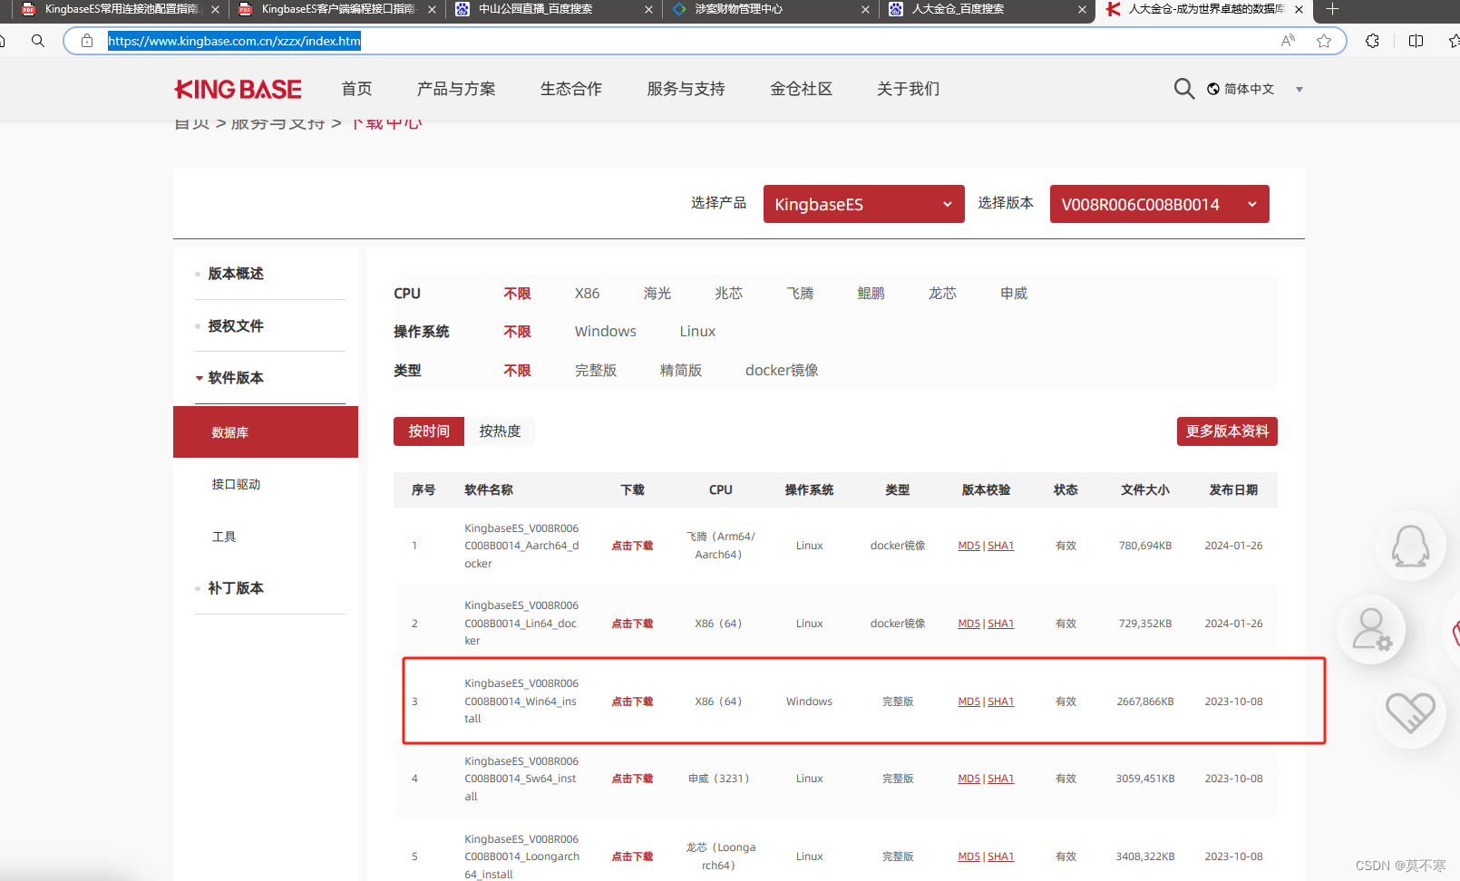Filter type by docker镜像

point(782,371)
